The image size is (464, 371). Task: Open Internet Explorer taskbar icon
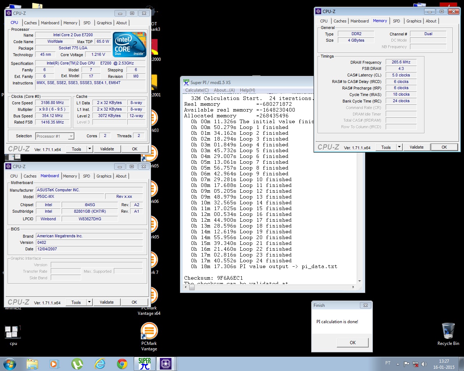[x=100, y=364]
